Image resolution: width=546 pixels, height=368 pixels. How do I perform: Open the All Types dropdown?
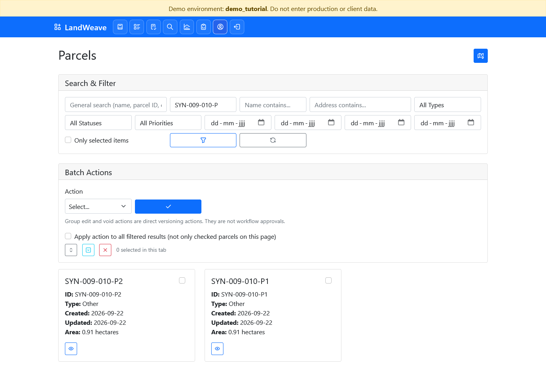(x=448, y=104)
